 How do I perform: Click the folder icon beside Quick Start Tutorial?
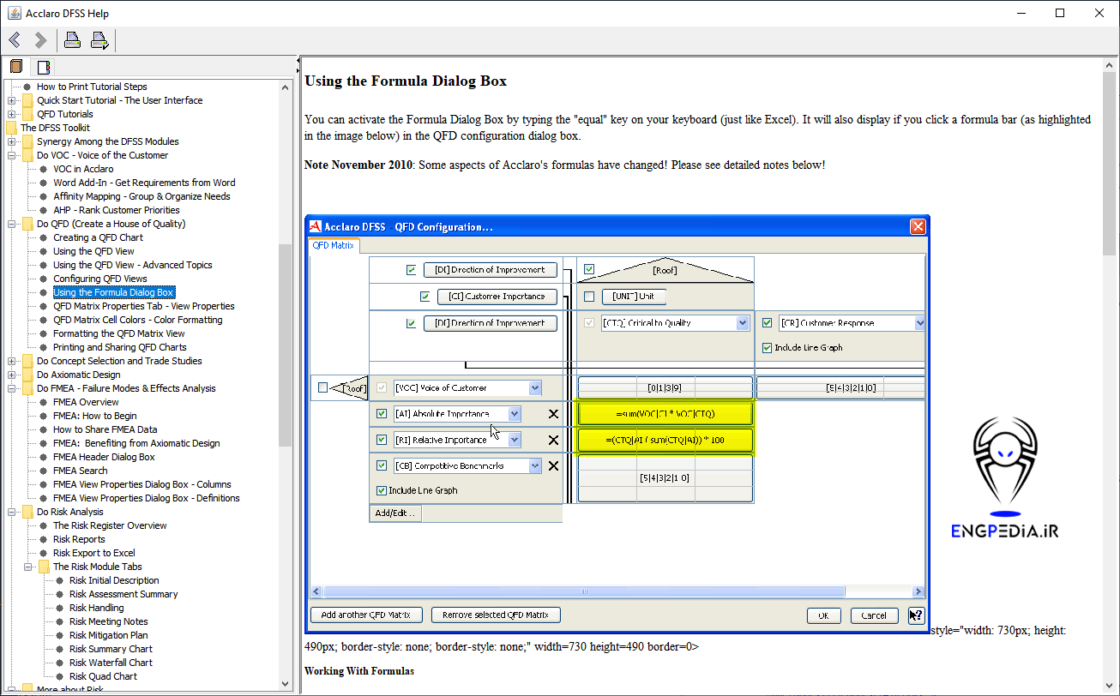27,100
